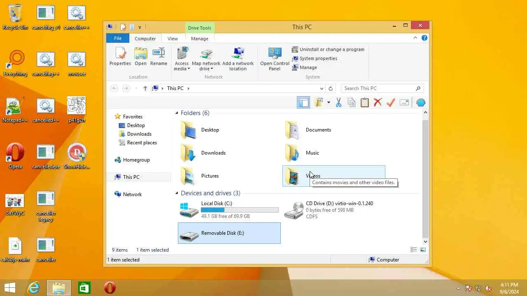Open Help with the question mark icon

(424, 38)
